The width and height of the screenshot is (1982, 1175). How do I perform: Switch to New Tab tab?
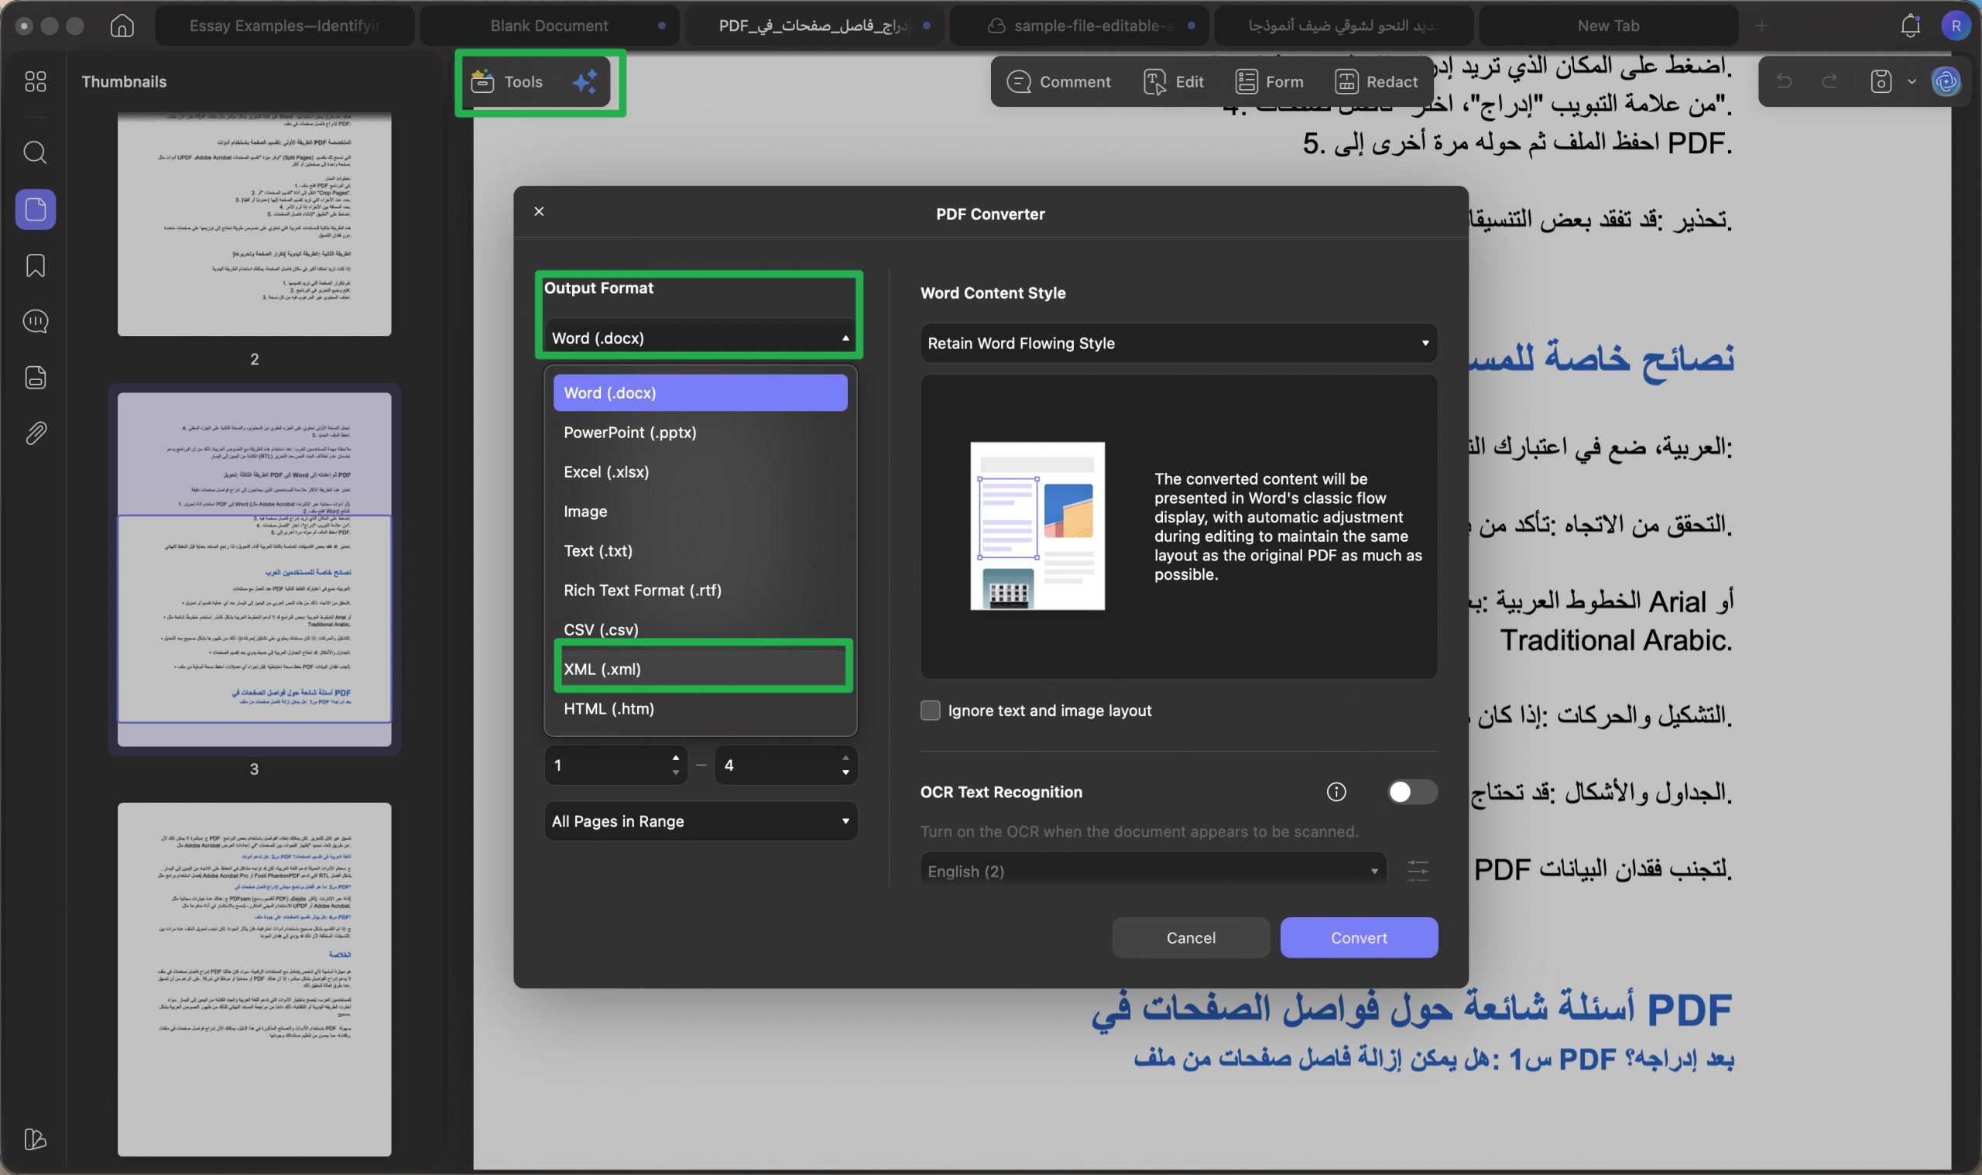1608,26
